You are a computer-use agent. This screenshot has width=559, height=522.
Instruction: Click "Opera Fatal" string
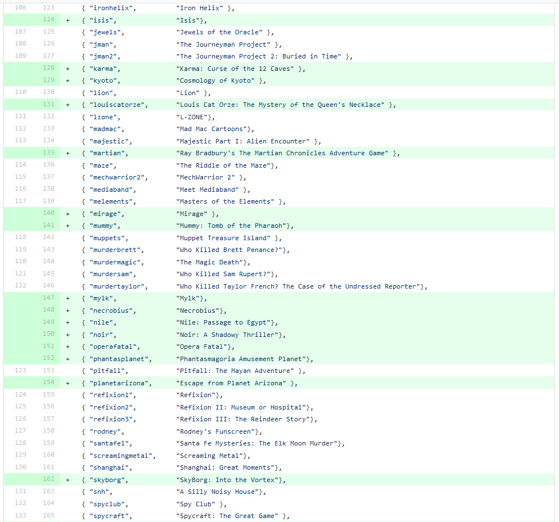(x=201, y=347)
